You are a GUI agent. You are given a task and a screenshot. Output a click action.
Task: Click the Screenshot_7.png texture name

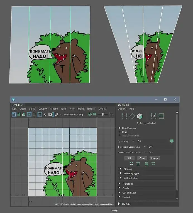tap(73, 115)
